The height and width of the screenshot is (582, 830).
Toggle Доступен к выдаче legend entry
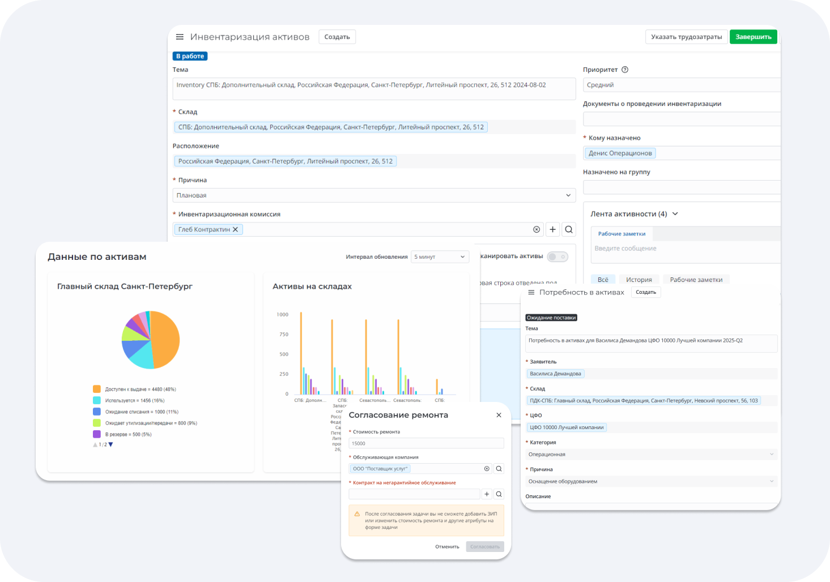pyautogui.click(x=135, y=390)
